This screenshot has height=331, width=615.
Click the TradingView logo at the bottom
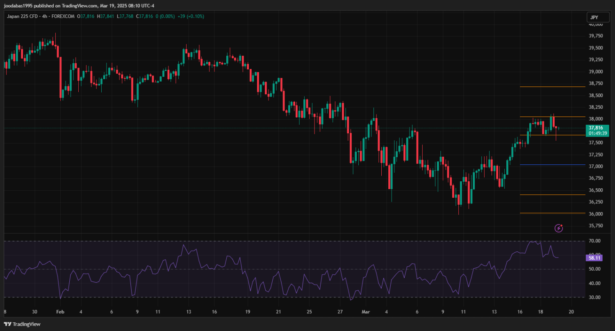tap(23, 324)
